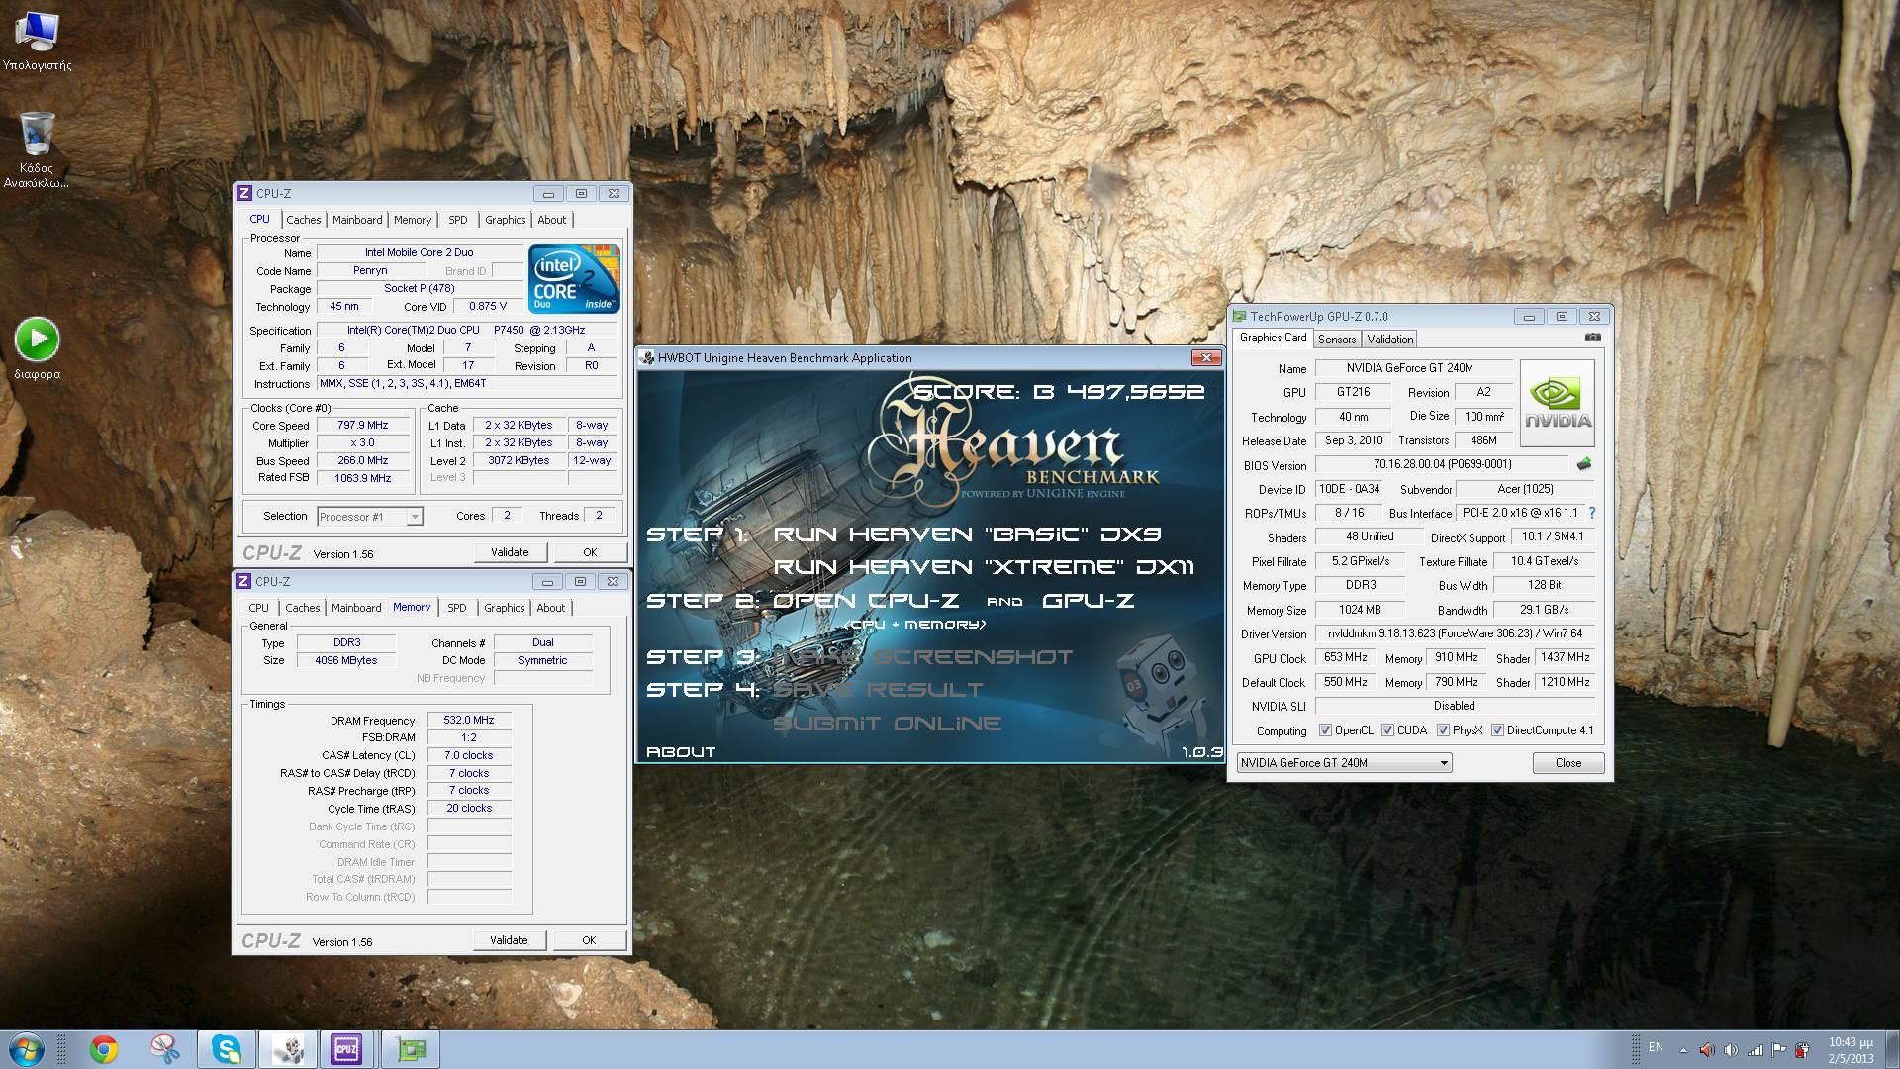Expand the Processor #1 selection dropdown
Viewport: 1900px width, 1069px height.
414,517
